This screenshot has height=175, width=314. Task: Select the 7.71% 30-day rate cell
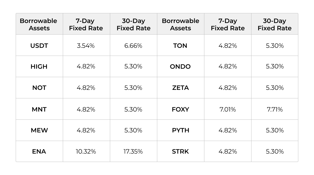[275, 109]
